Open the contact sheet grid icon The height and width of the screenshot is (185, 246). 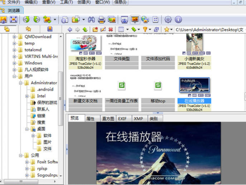click(x=155, y=20)
